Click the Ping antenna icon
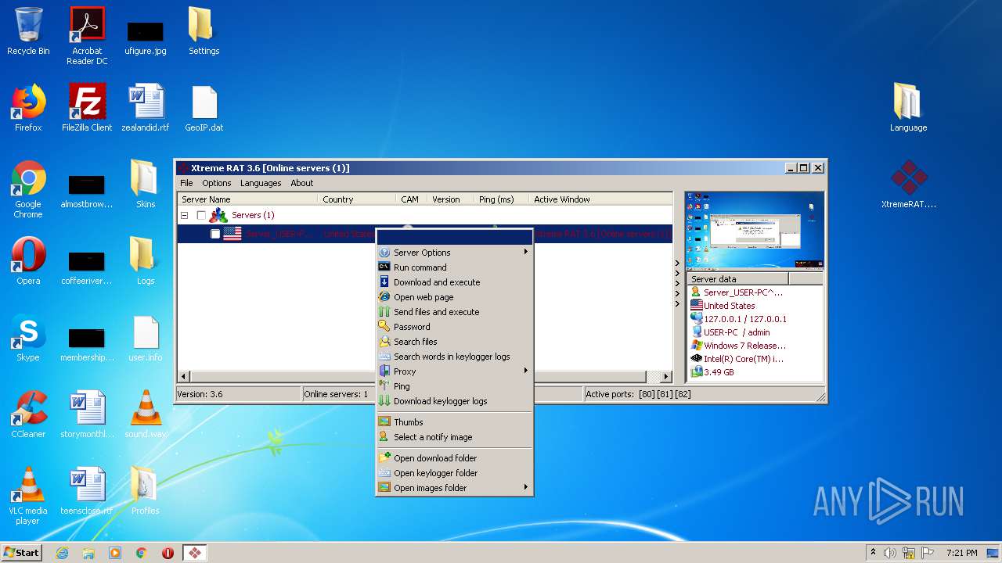Screen dimensions: 1002x563 click(384, 386)
